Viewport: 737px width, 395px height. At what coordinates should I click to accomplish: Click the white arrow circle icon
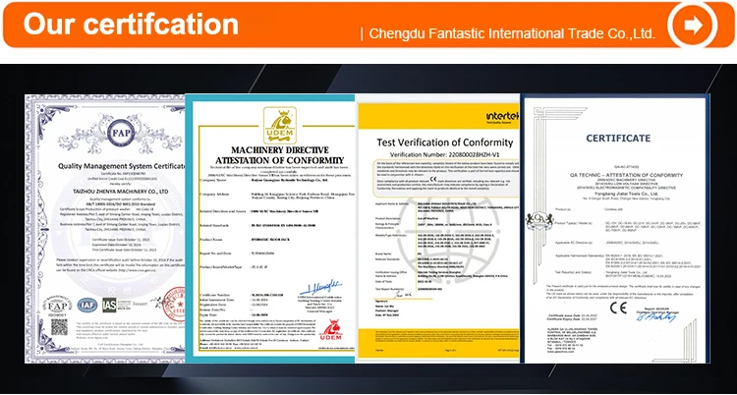click(x=693, y=25)
